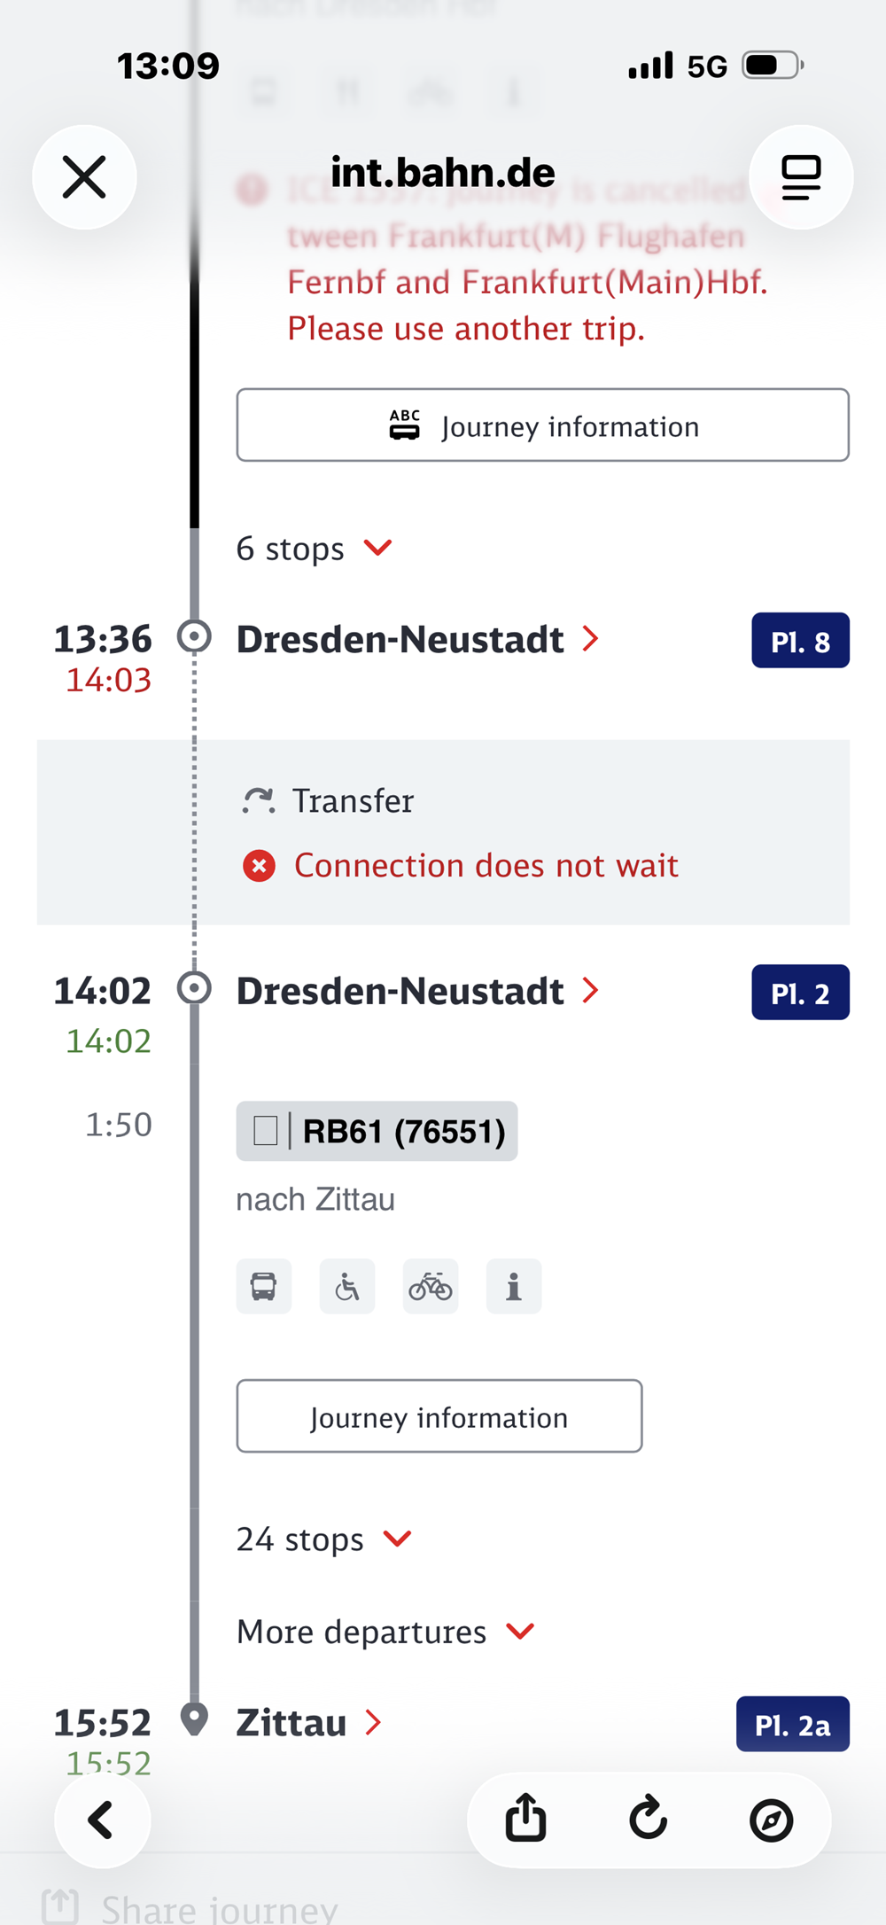
Task: Expand the 6 stops list
Action: pos(315,549)
